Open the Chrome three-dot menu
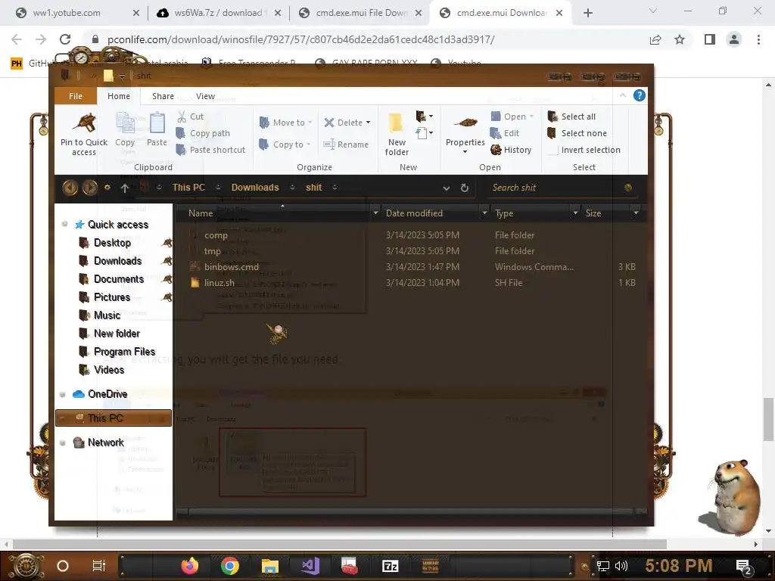Image resolution: width=775 pixels, height=581 pixels. (x=758, y=39)
